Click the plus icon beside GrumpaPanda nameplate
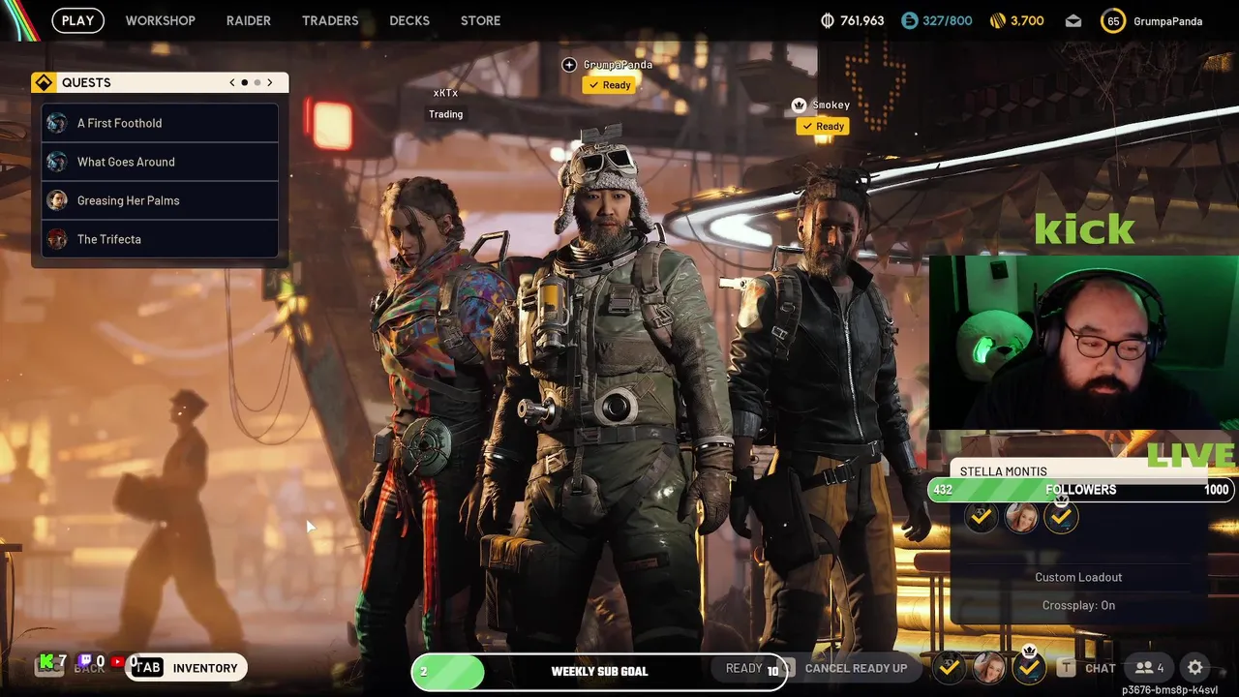This screenshot has width=1239, height=697. pyautogui.click(x=569, y=65)
